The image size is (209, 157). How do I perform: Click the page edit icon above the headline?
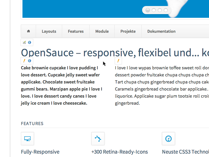tap(24, 42)
